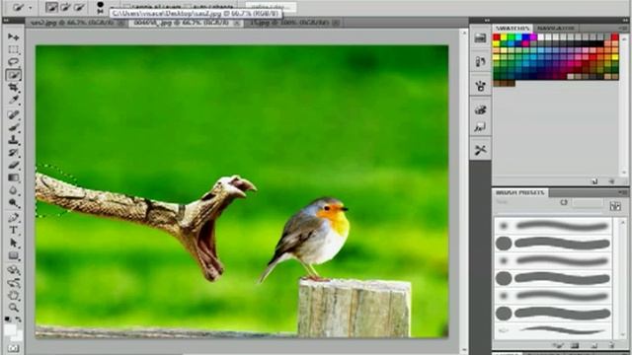Image resolution: width=632 pixels, height=355 pixels.
Task: Select the Gradient tool
Action: coord(13,177)
